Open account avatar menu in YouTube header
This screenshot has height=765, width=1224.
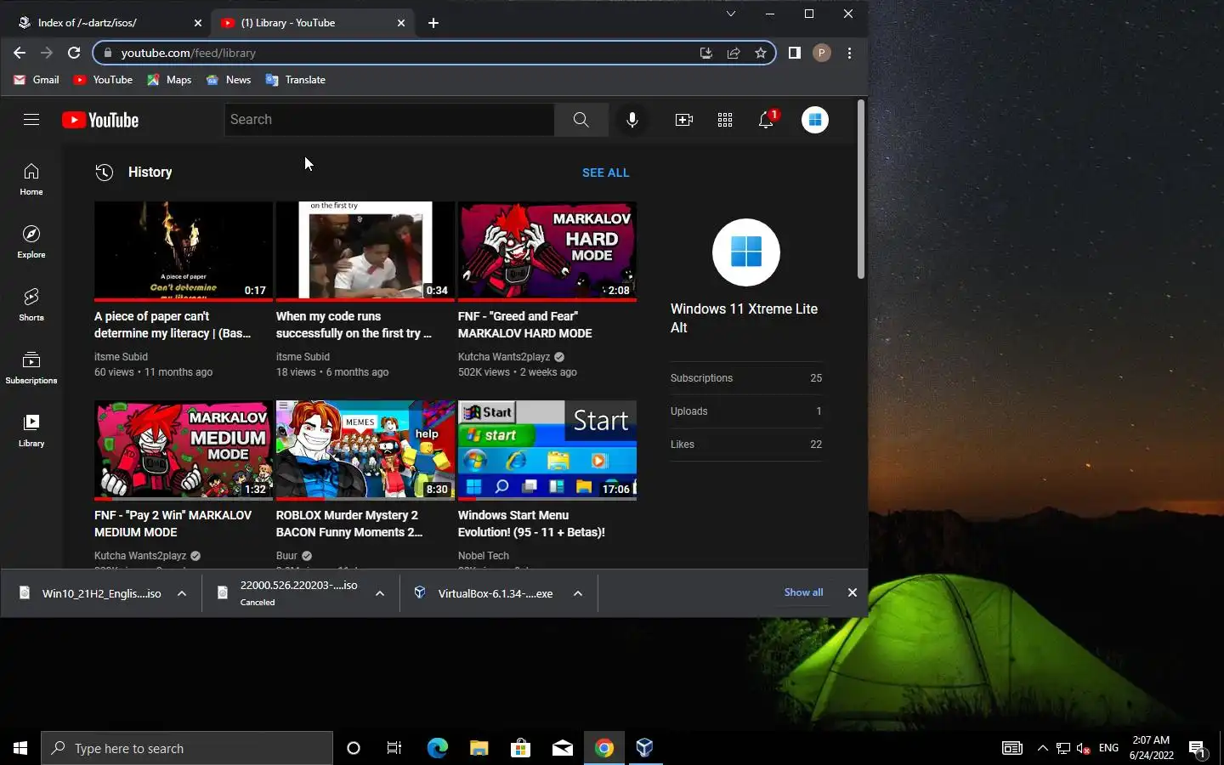pyautogui.click(x=815, y=120)
